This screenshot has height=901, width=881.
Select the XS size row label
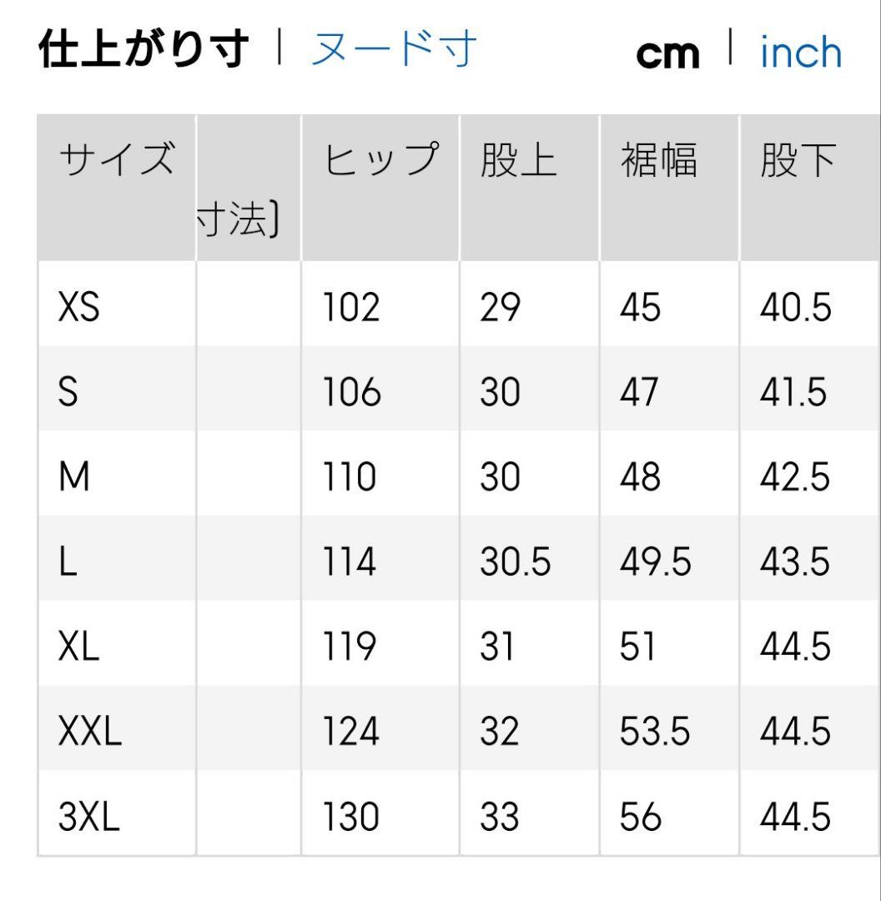click(x=79, y=308)
